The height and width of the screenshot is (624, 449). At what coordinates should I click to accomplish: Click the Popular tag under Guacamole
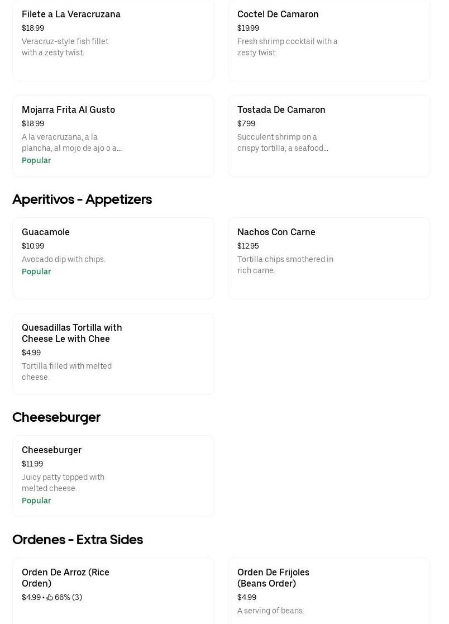[x=36, y=271]
